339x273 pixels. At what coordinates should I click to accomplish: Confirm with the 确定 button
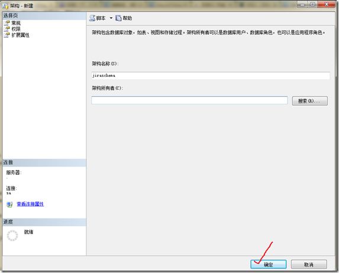click(269, 265)
